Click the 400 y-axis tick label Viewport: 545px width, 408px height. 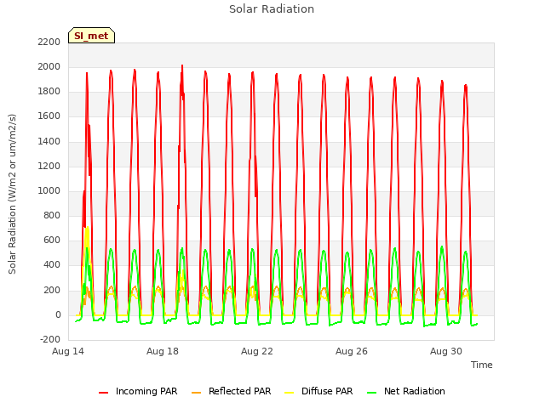[x=52, y=264]
